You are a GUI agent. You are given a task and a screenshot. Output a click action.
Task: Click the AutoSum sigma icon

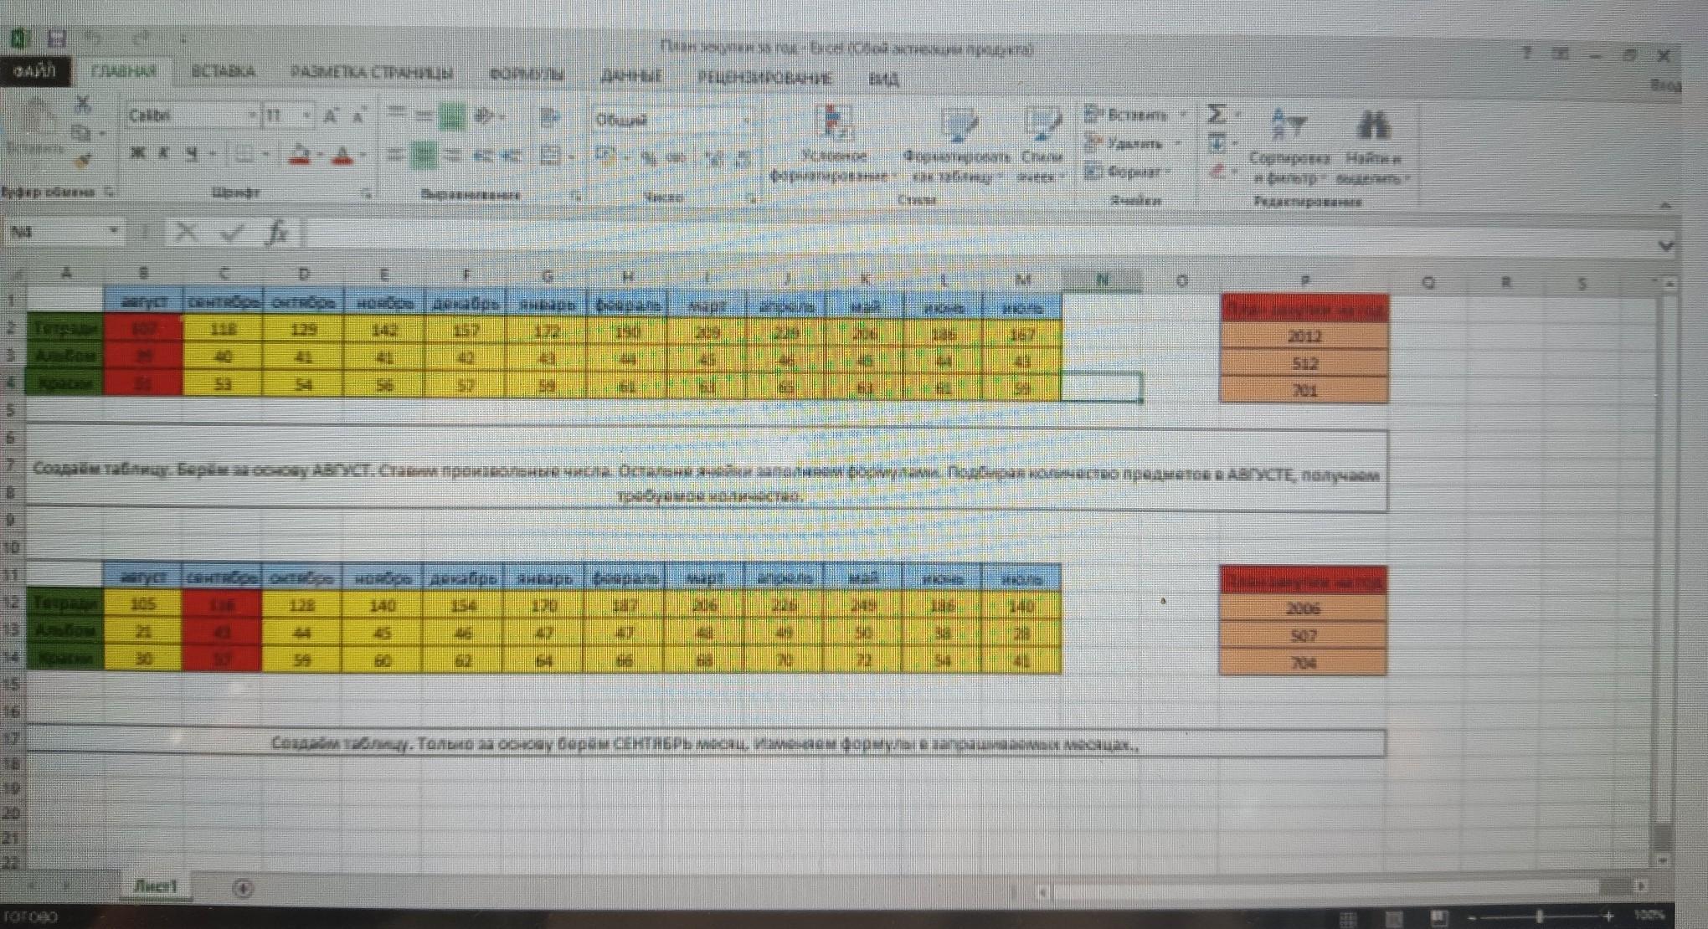[x=1217, y=115]
